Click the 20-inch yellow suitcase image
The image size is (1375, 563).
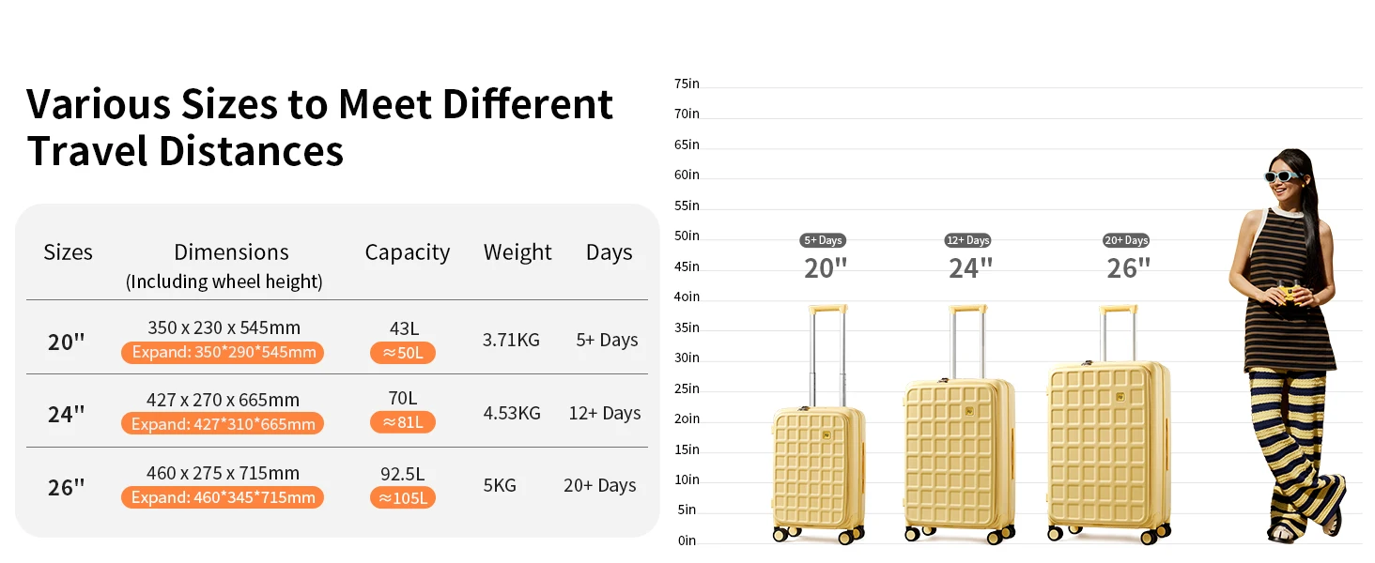[x=819, y=469]
